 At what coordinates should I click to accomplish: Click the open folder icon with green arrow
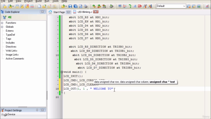tap(63, 6)
